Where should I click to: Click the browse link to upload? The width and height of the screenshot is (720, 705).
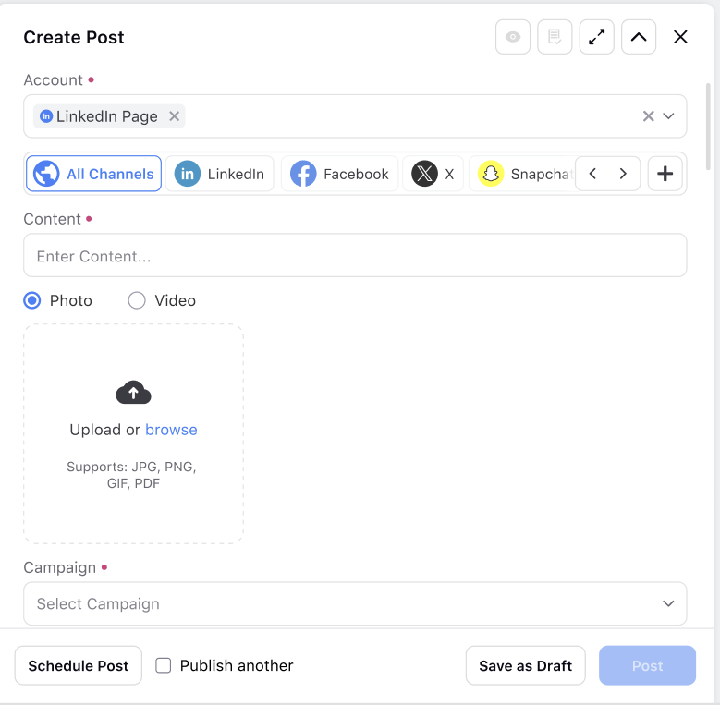click(x=171, y=430)
